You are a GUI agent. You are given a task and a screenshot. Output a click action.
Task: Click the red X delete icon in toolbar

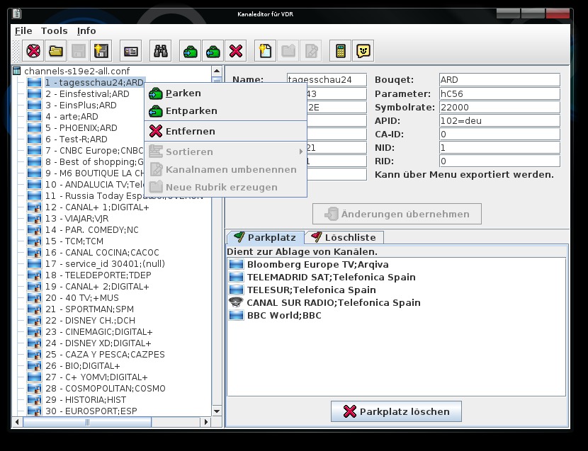236,51
